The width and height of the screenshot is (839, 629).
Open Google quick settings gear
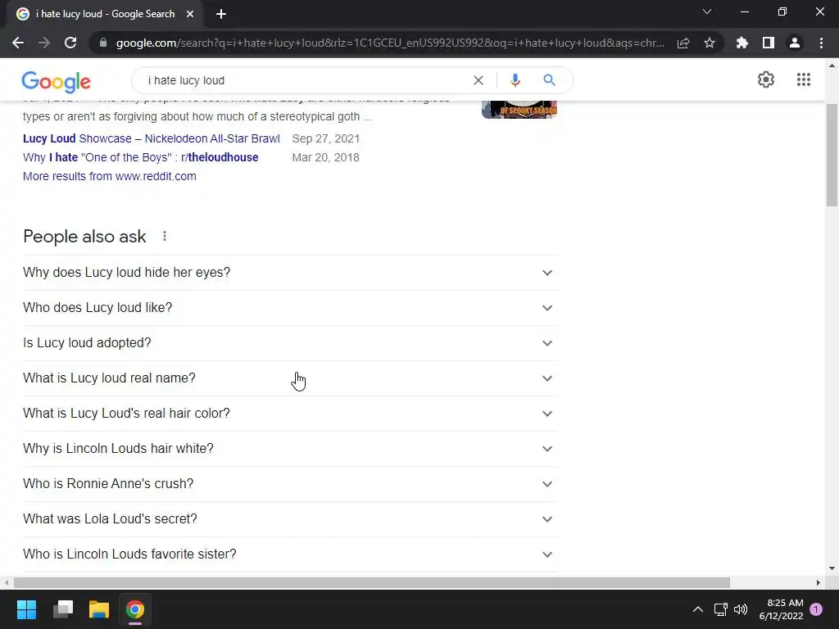pyautogui.click(x=766, y=79)
